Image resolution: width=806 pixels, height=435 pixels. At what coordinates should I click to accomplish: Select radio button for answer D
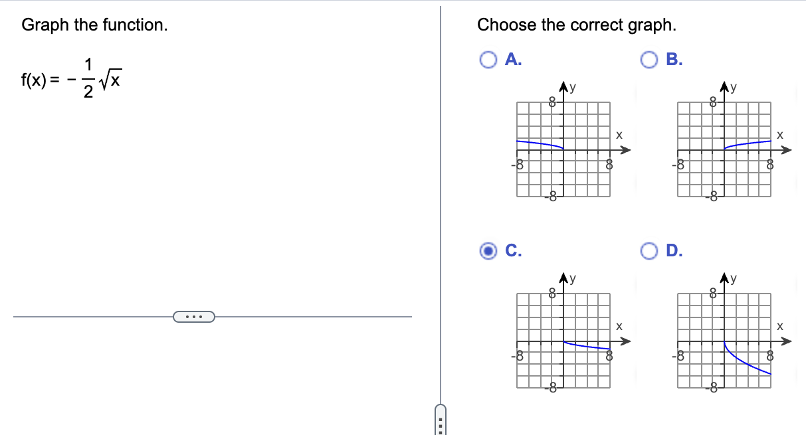coord(648,250)
